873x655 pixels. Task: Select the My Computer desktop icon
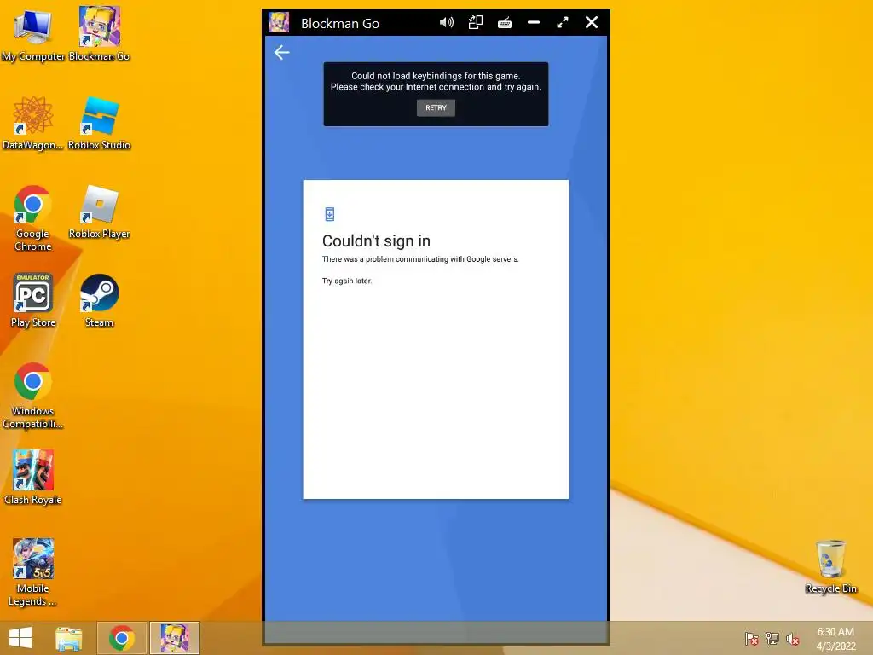point(33,34)
